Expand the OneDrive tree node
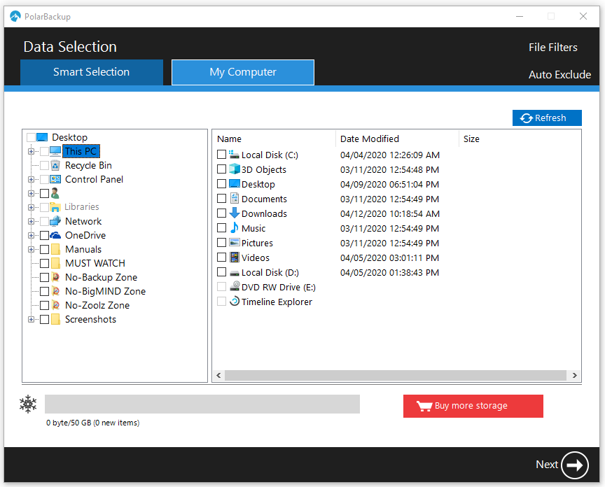605x487 pixels. 32,235
